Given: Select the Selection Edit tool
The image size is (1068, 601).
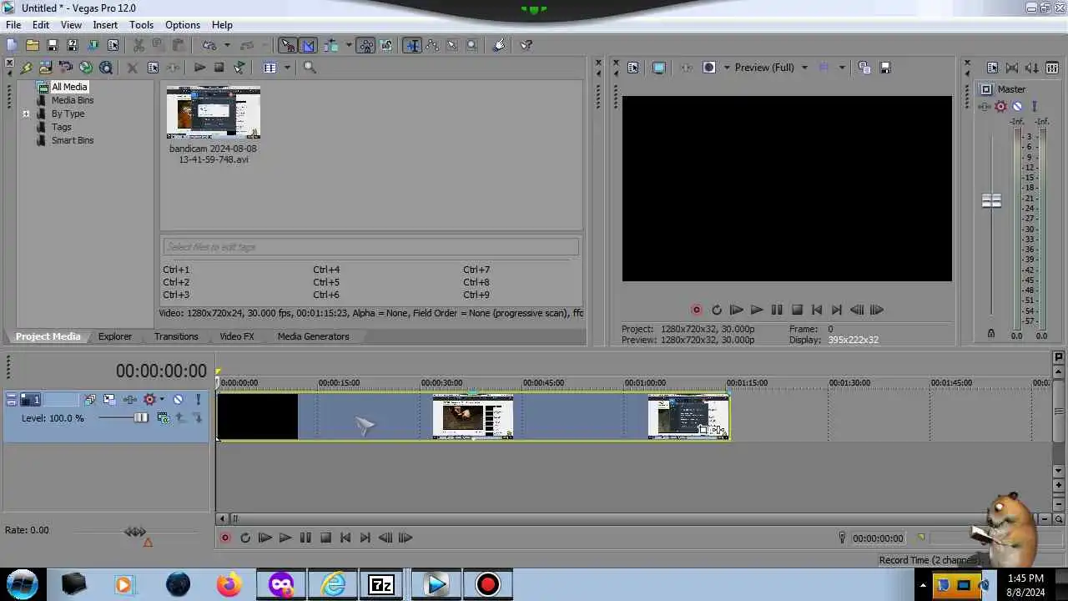Looking at the screenshot, I should tap(452, 45).
